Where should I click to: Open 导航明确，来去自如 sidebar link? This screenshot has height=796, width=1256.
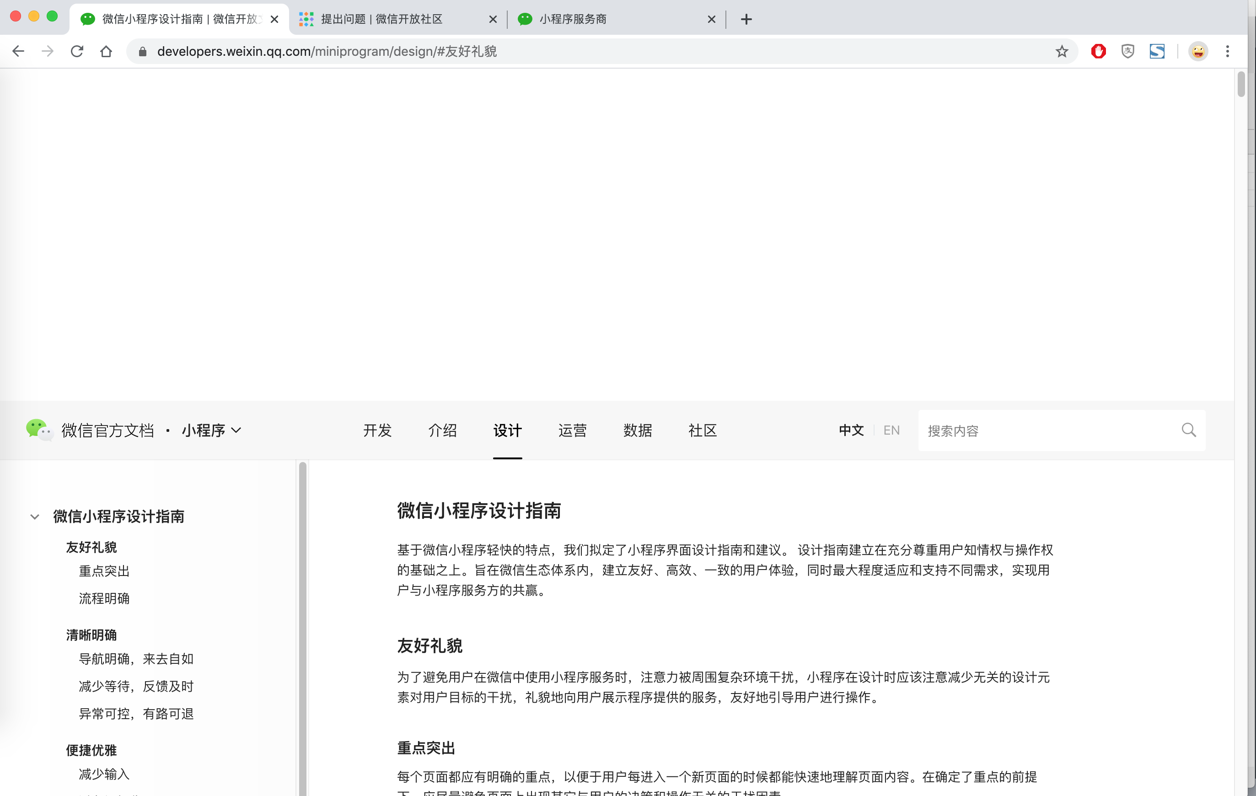click(136, 659)
